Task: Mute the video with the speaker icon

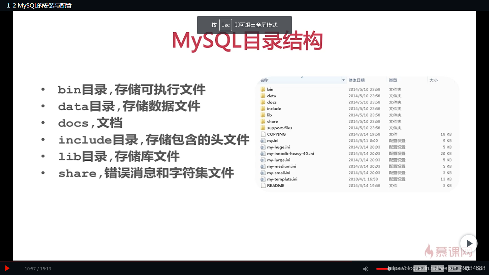Action: click(x=365, y=269)
